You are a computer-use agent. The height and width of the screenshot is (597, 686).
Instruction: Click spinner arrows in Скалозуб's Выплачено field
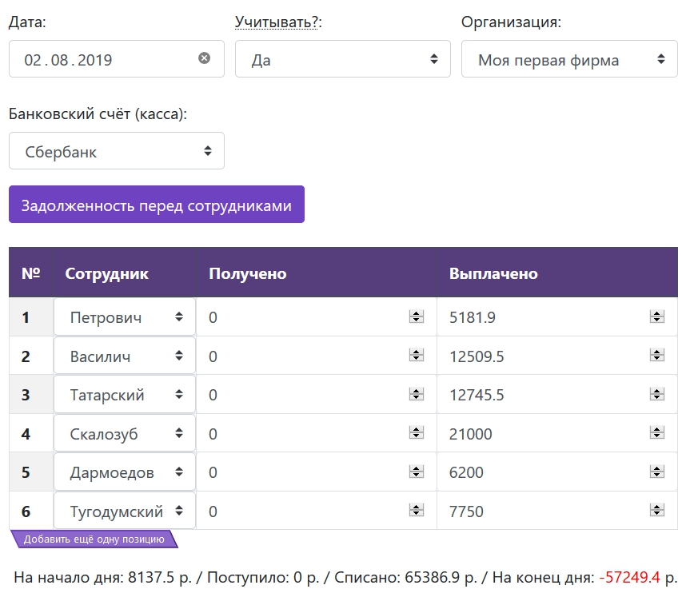(656, 434)
